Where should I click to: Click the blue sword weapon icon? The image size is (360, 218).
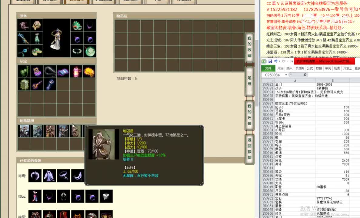[24, 38]
